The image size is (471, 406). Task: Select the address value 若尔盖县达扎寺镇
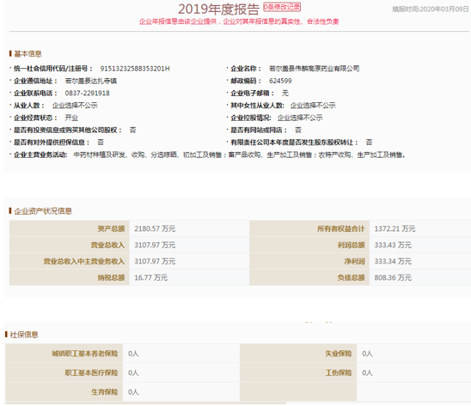91,81
